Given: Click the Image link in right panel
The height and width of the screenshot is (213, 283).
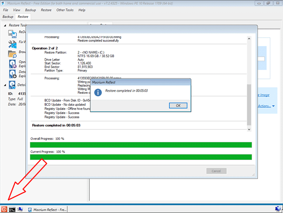Looking at the screenshot, I should [x=263, y=95].
